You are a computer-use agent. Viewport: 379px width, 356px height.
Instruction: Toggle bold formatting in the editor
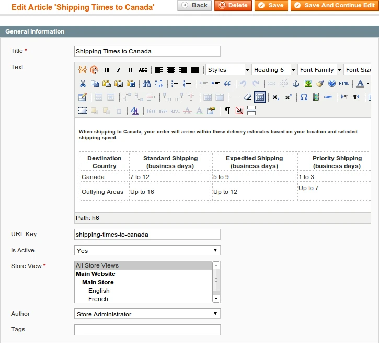[107, 70]
